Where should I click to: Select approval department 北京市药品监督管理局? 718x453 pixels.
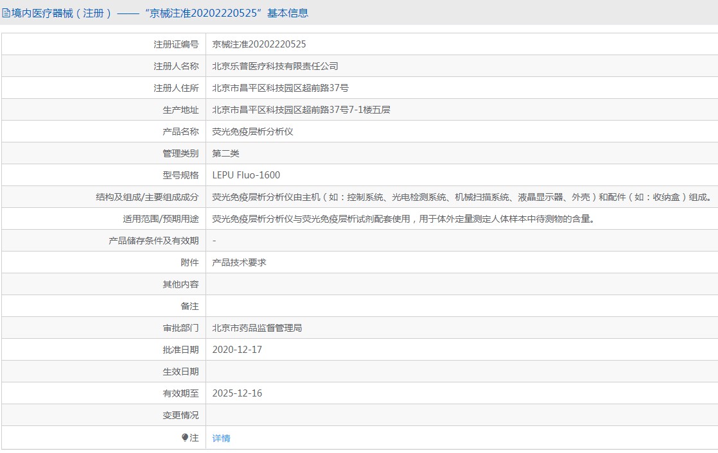pos(257,328)
